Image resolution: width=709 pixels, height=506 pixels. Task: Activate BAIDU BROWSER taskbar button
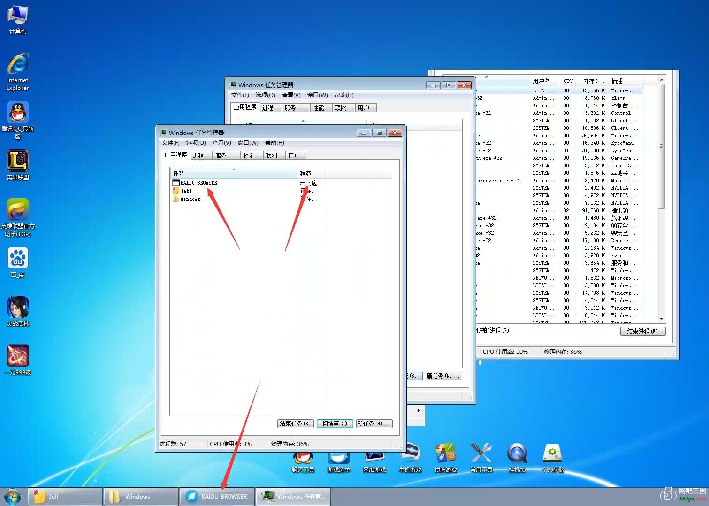[x=217, y=497]
